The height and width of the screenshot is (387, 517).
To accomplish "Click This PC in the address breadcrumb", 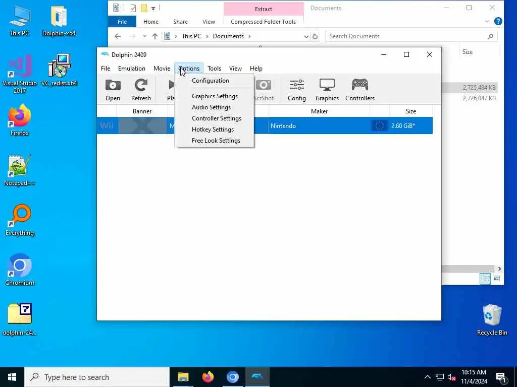I will click(x=191, y=36).
